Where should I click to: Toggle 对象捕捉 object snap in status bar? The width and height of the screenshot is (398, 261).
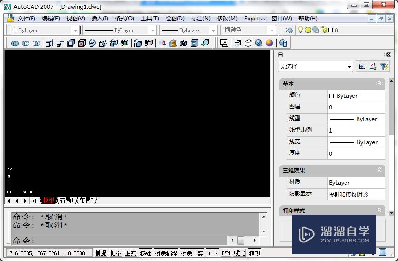click(166, 253)
